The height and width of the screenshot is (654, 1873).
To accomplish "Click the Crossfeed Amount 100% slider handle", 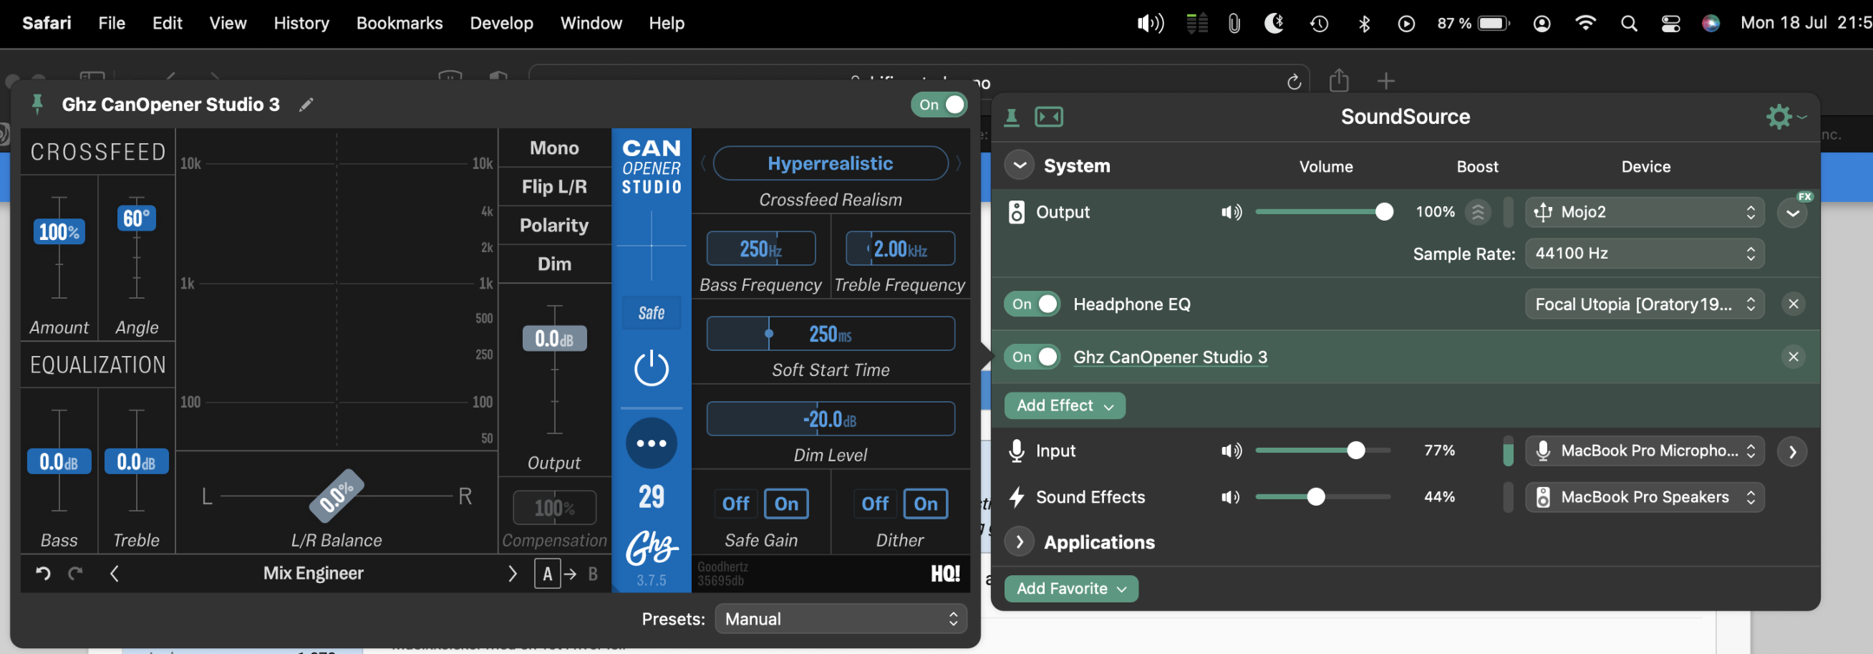I will 59,232.
